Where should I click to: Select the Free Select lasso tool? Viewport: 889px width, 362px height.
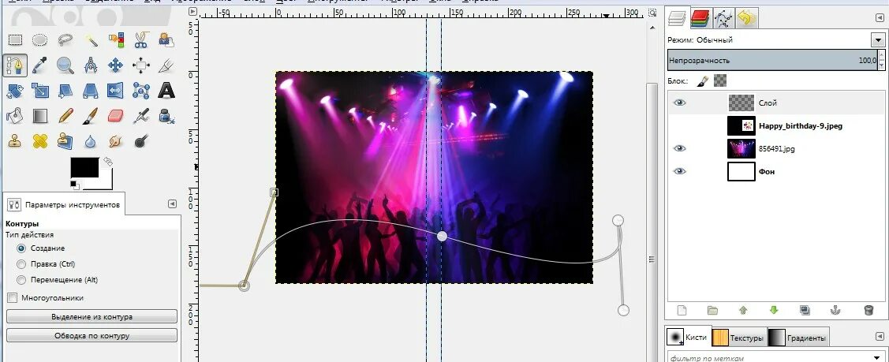(65, 39)
